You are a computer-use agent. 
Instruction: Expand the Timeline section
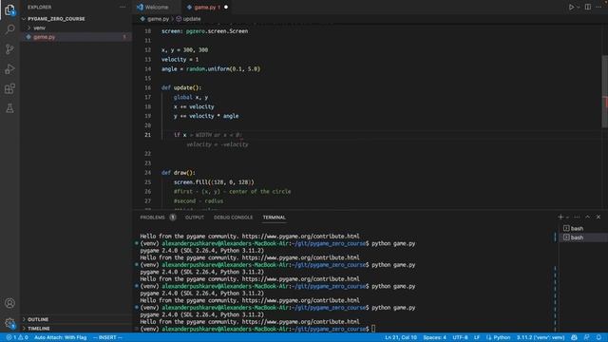(39, 329)
